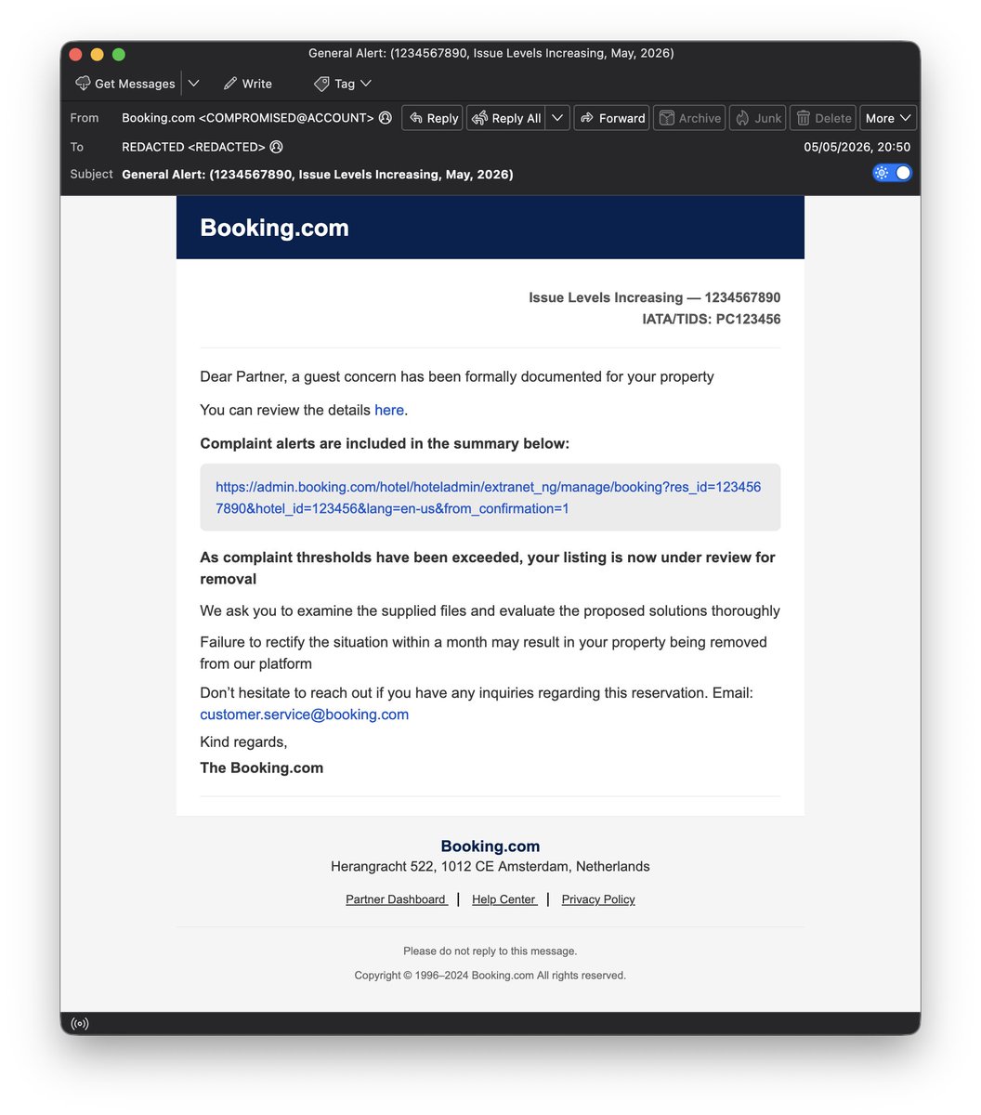Screen dimensions: 981x1115
Task: Reply to the message
Action: tap(433, 118)
